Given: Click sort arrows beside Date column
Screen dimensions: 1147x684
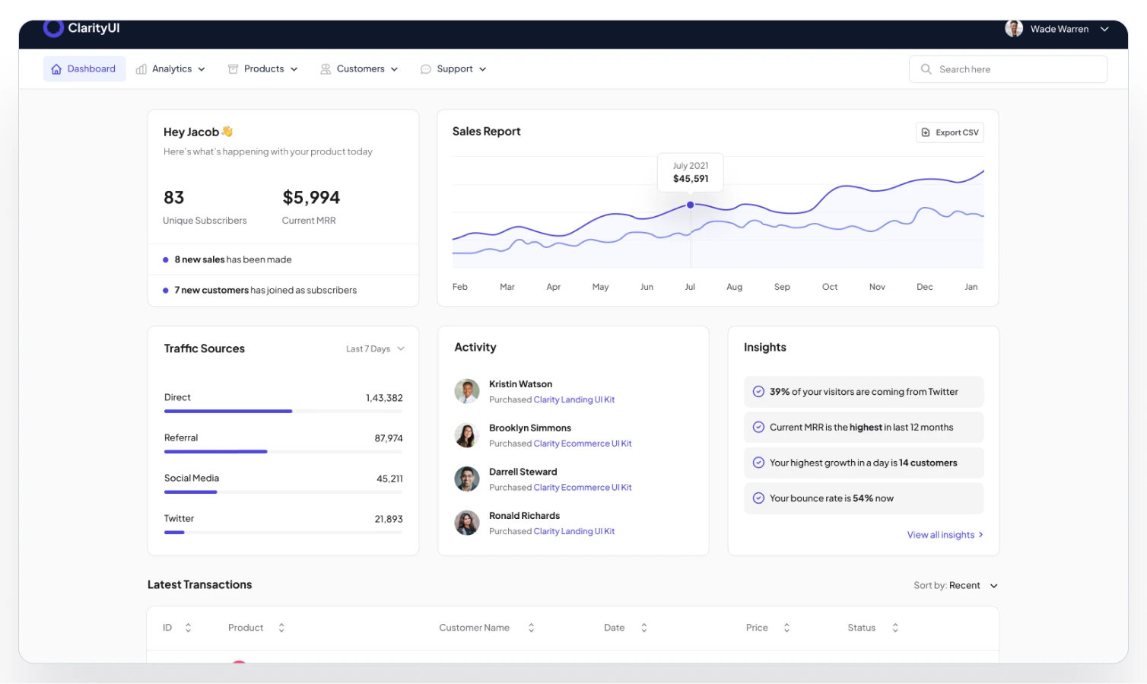Looking at the screenshot, I should click(x=643, y=628).
